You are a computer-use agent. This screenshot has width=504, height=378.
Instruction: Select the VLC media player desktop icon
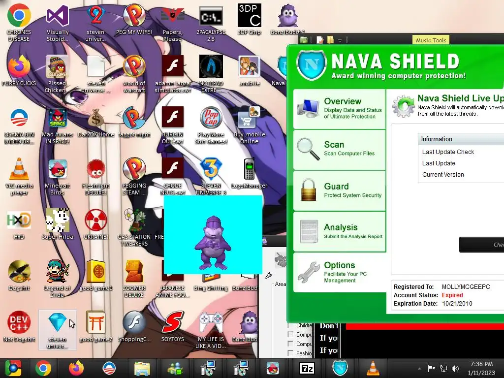coord(19,177)
